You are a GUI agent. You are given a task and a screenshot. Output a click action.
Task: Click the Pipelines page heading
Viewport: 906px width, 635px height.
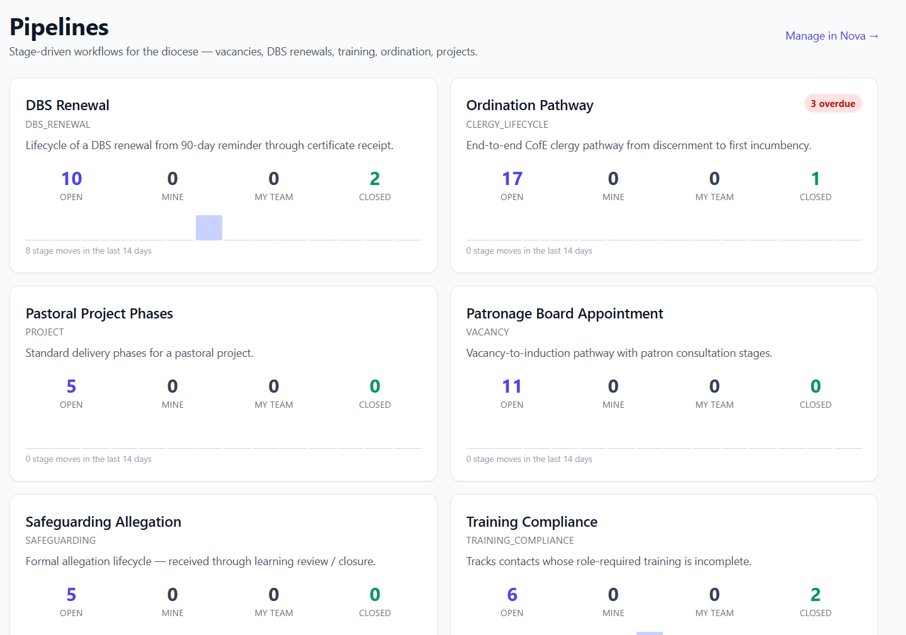pos(59,27)
